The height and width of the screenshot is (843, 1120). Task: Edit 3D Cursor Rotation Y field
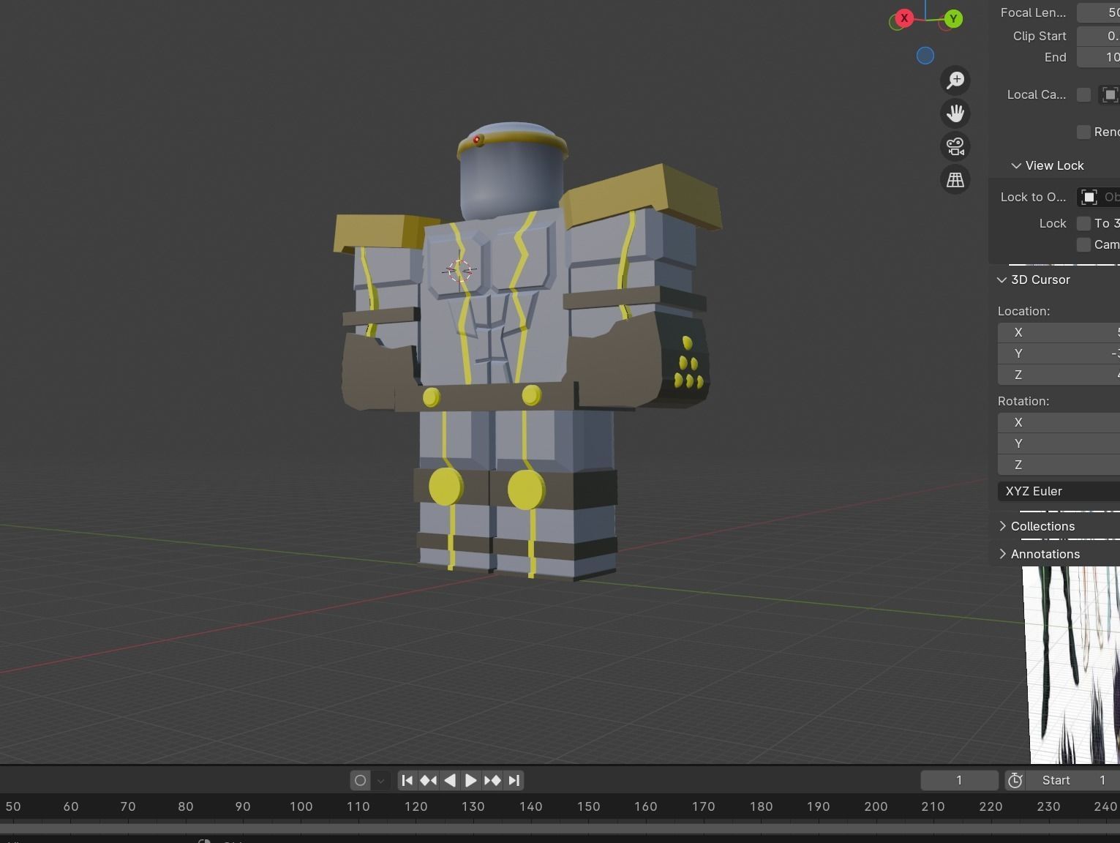pyautogui.click(x=1059, y=443)
